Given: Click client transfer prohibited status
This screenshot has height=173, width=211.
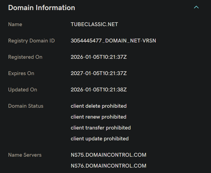Looking at the screenshot, I should [101, 128].
